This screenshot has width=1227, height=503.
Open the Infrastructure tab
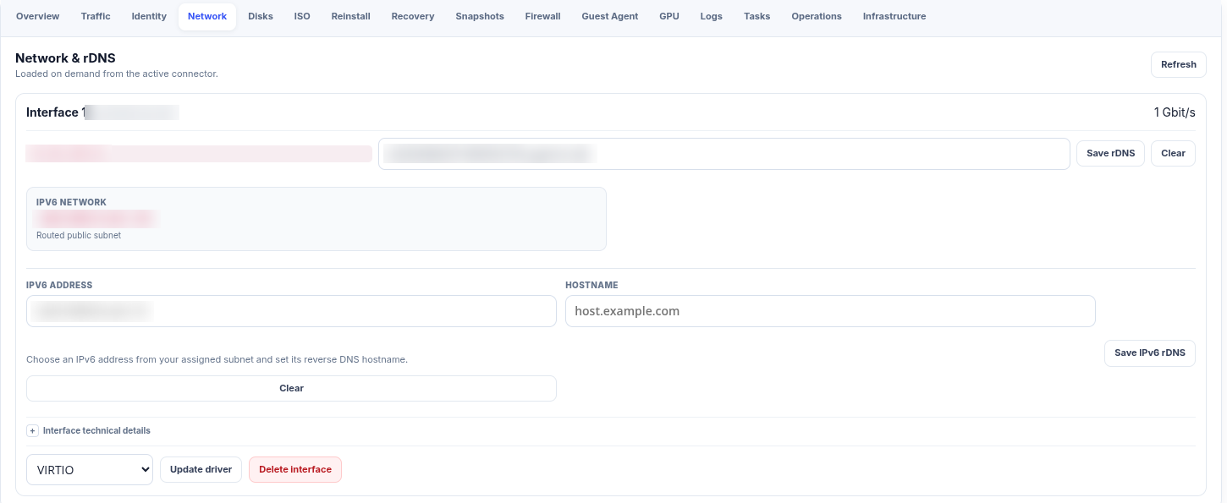pyautogui.click(x=894, y=16)
